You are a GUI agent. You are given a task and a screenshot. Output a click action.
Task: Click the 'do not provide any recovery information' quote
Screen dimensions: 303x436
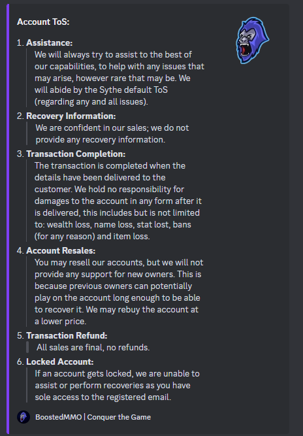click(112, 134)
